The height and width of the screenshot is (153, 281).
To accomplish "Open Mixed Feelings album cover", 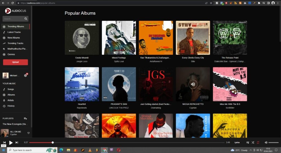I will point(119,38).
